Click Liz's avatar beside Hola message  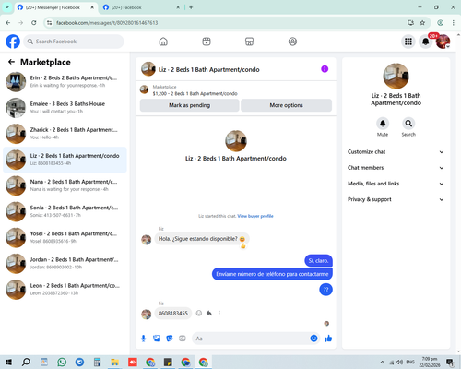coord(147,239)
